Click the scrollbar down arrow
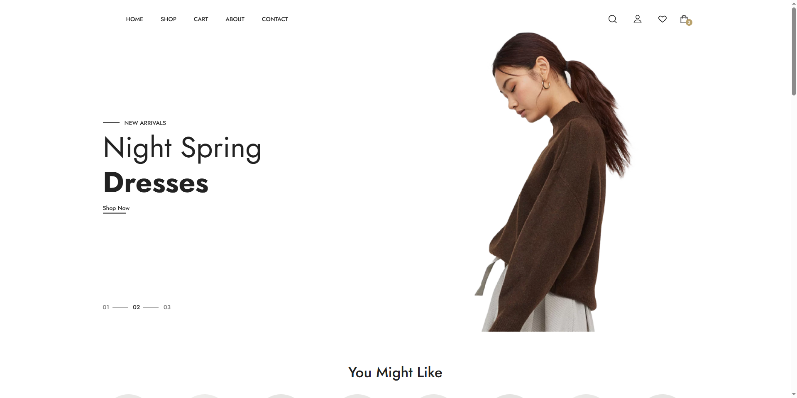This screenshot has height=398, width=797. 794,394
